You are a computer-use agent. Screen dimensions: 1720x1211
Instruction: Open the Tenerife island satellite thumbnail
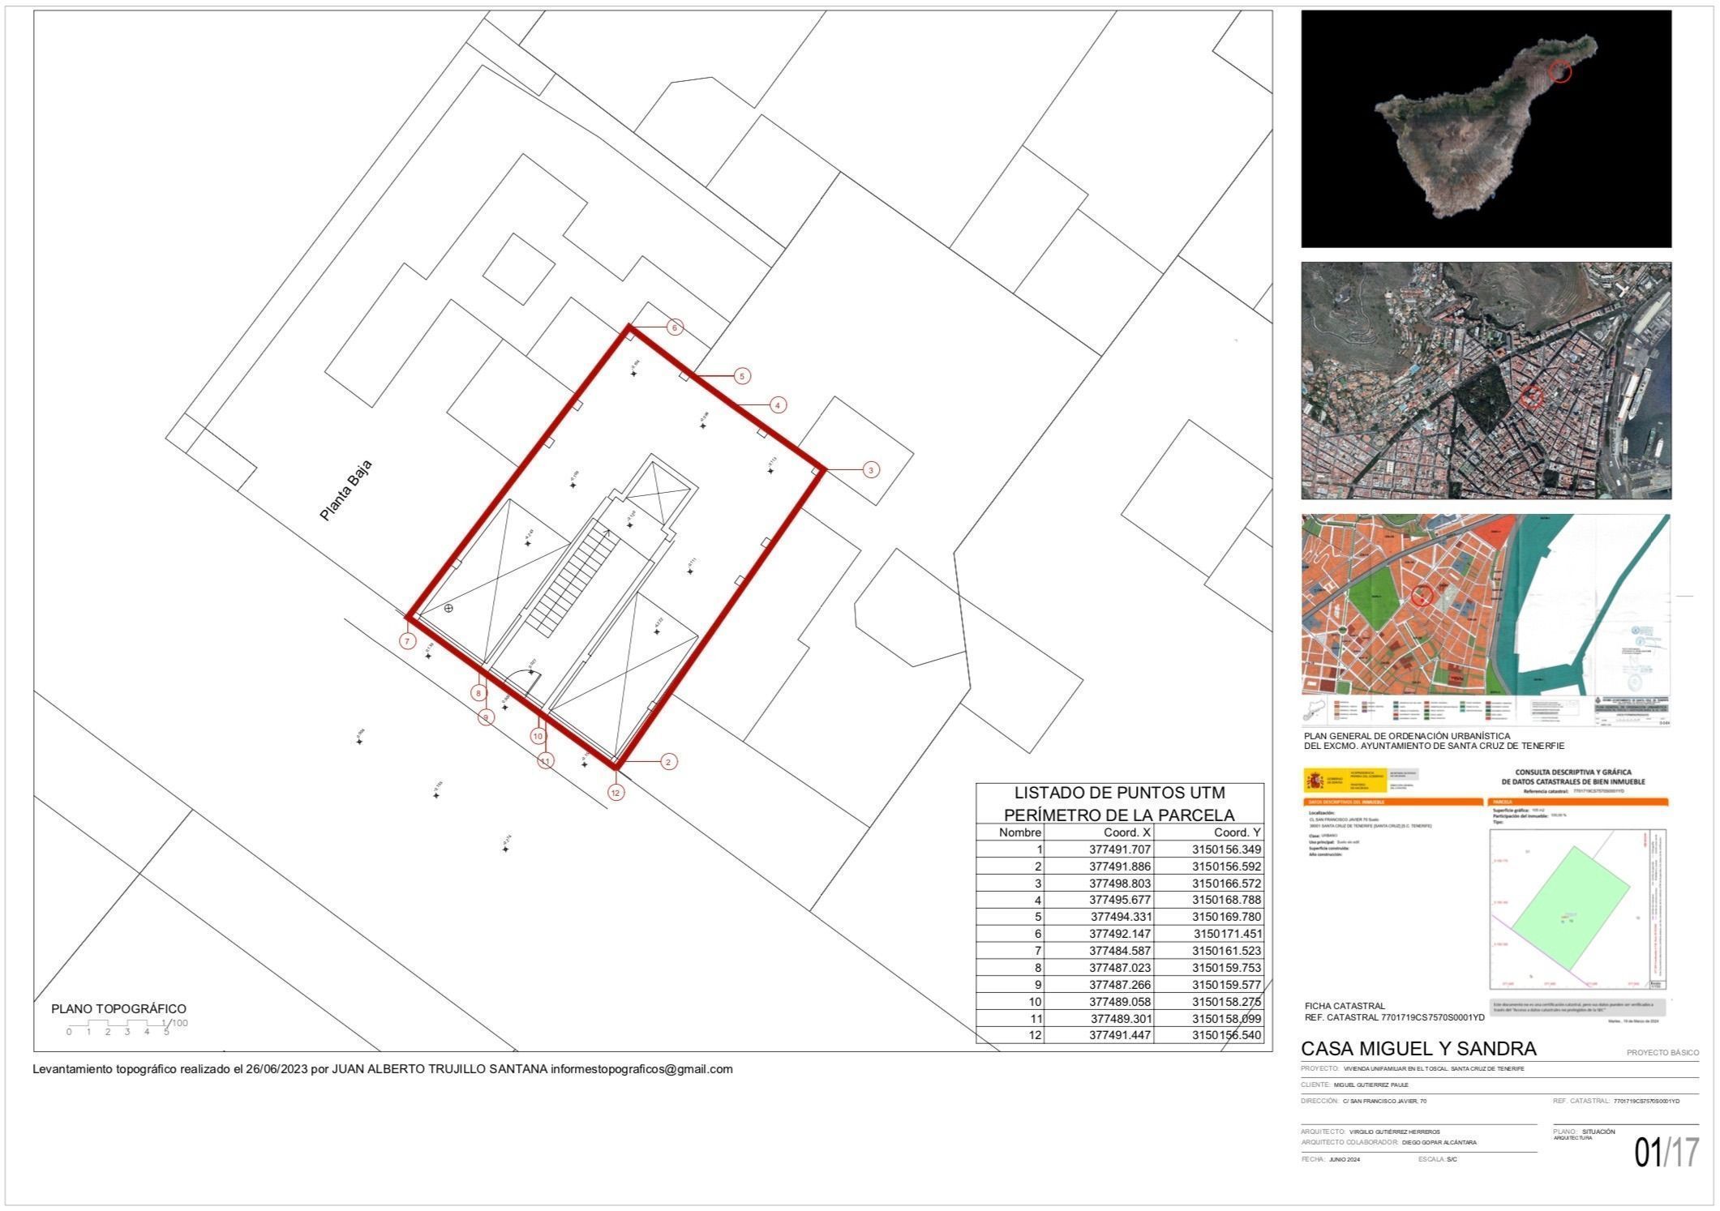(x=1486, y=129)
